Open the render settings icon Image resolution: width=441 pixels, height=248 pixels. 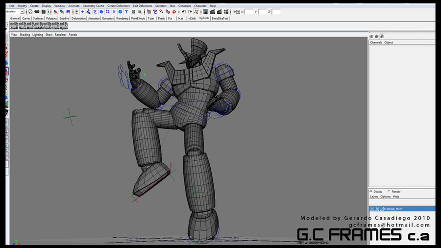coord(226,12)
